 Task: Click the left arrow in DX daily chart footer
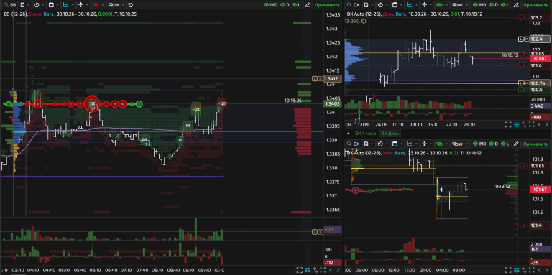pos(539,124)
